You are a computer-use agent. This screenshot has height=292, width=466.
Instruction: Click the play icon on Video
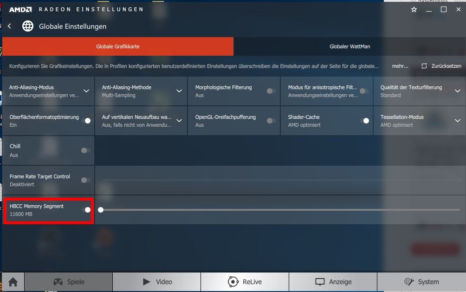tap(147, 282)
